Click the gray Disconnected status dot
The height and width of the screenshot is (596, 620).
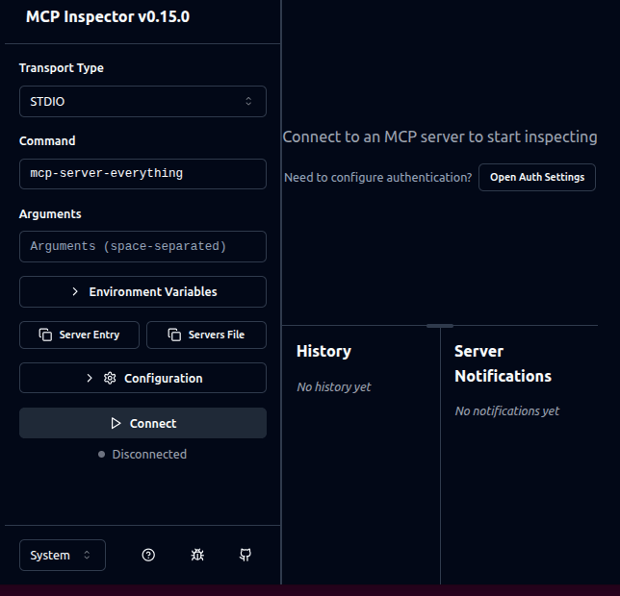[101, 454]
